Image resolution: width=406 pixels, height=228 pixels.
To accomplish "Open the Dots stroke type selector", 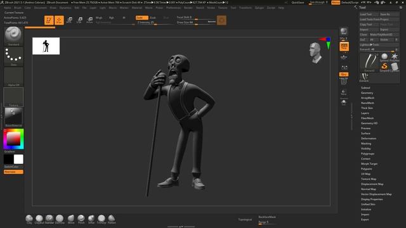I will (x=13, y=56).
